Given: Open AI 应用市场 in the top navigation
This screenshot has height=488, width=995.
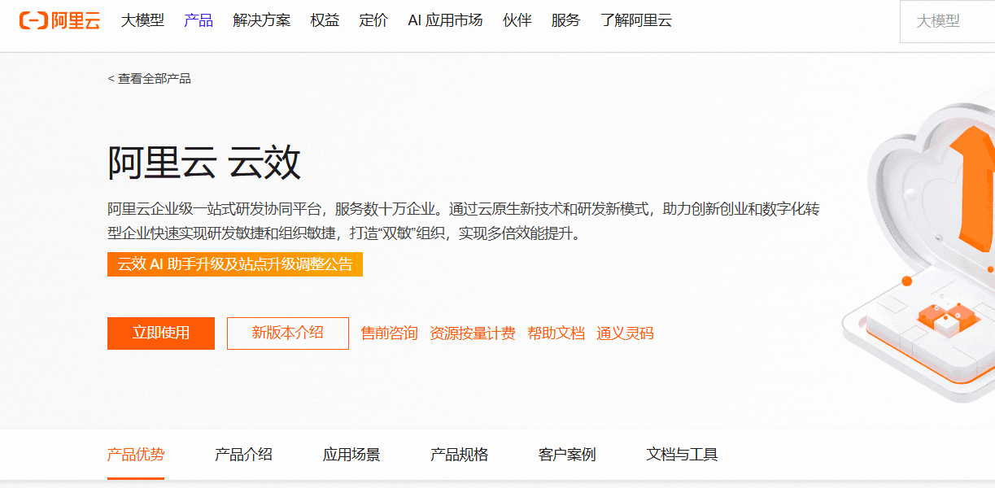Looking at the screenshot, I should pos(445,21).
